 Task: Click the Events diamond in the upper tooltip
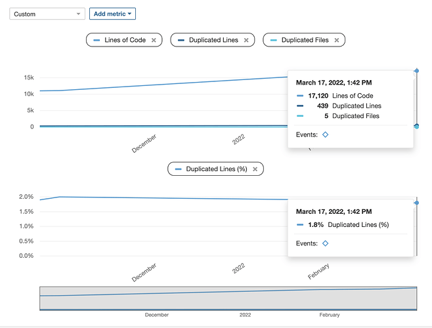(326, 134)
